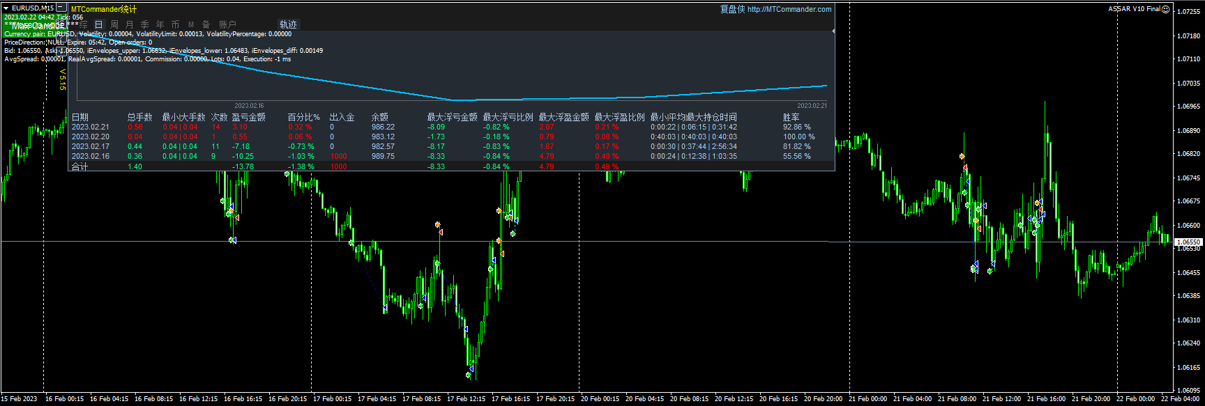Click the 日期 column header
This screenshot has width=1205, height=406.
pyautogui.click(x=80, y=117)
